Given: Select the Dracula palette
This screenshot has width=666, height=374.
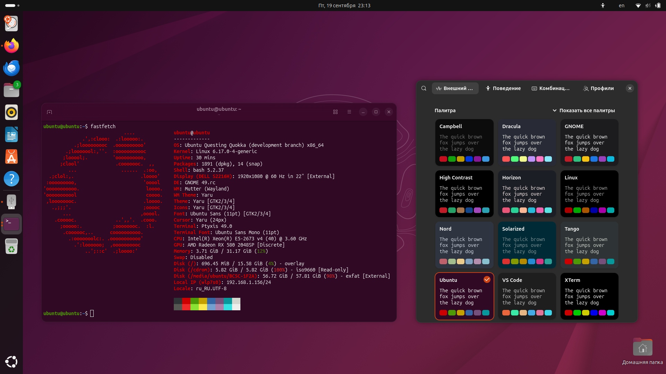Looking at the screenshot, I should 527,142.
